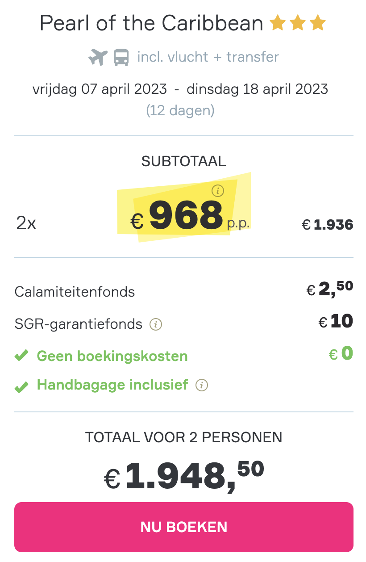This screenshot has width=366, height=562.
Task: Click the first gold star rating
Action: pos(277,23)
